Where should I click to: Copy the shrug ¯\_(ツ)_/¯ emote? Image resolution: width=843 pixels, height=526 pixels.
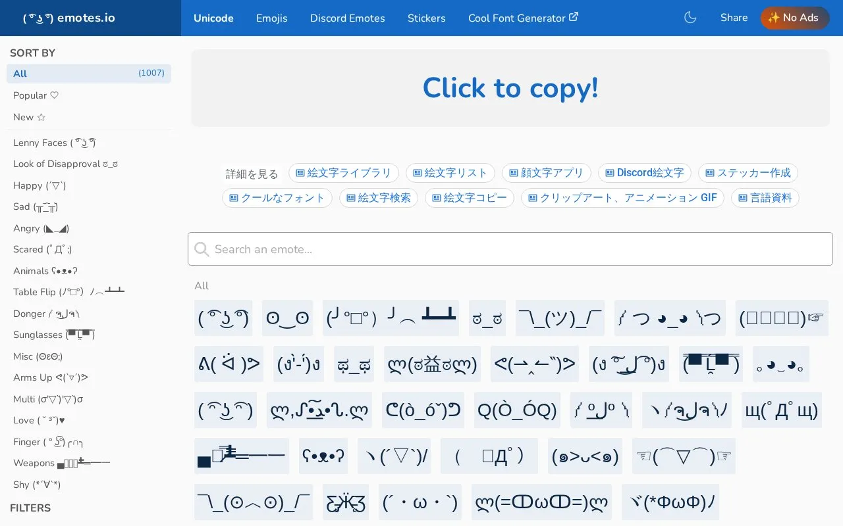(x=560, y=318)
